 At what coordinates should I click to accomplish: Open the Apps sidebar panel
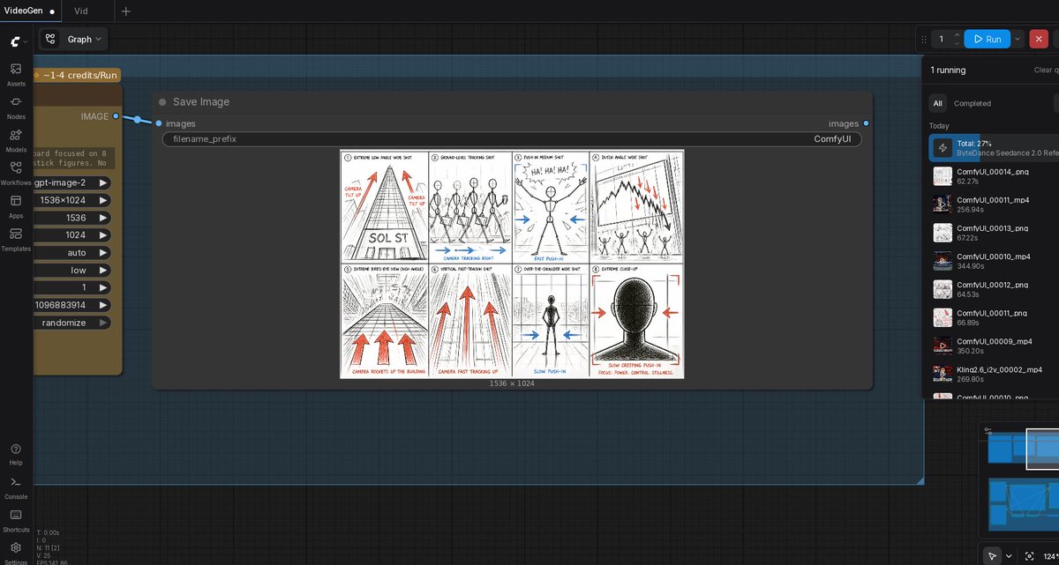coord(16,205)
